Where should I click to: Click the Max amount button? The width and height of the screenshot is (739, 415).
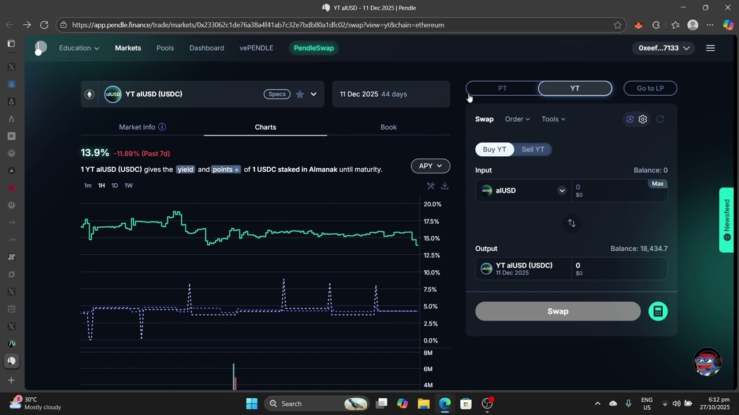pyautogui.click(x=658, y=184)
